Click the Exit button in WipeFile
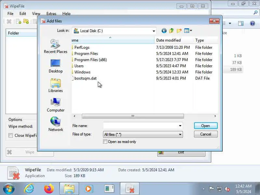Image resolution: width=260 pixels, height=195 pixels. click(181, 153)
